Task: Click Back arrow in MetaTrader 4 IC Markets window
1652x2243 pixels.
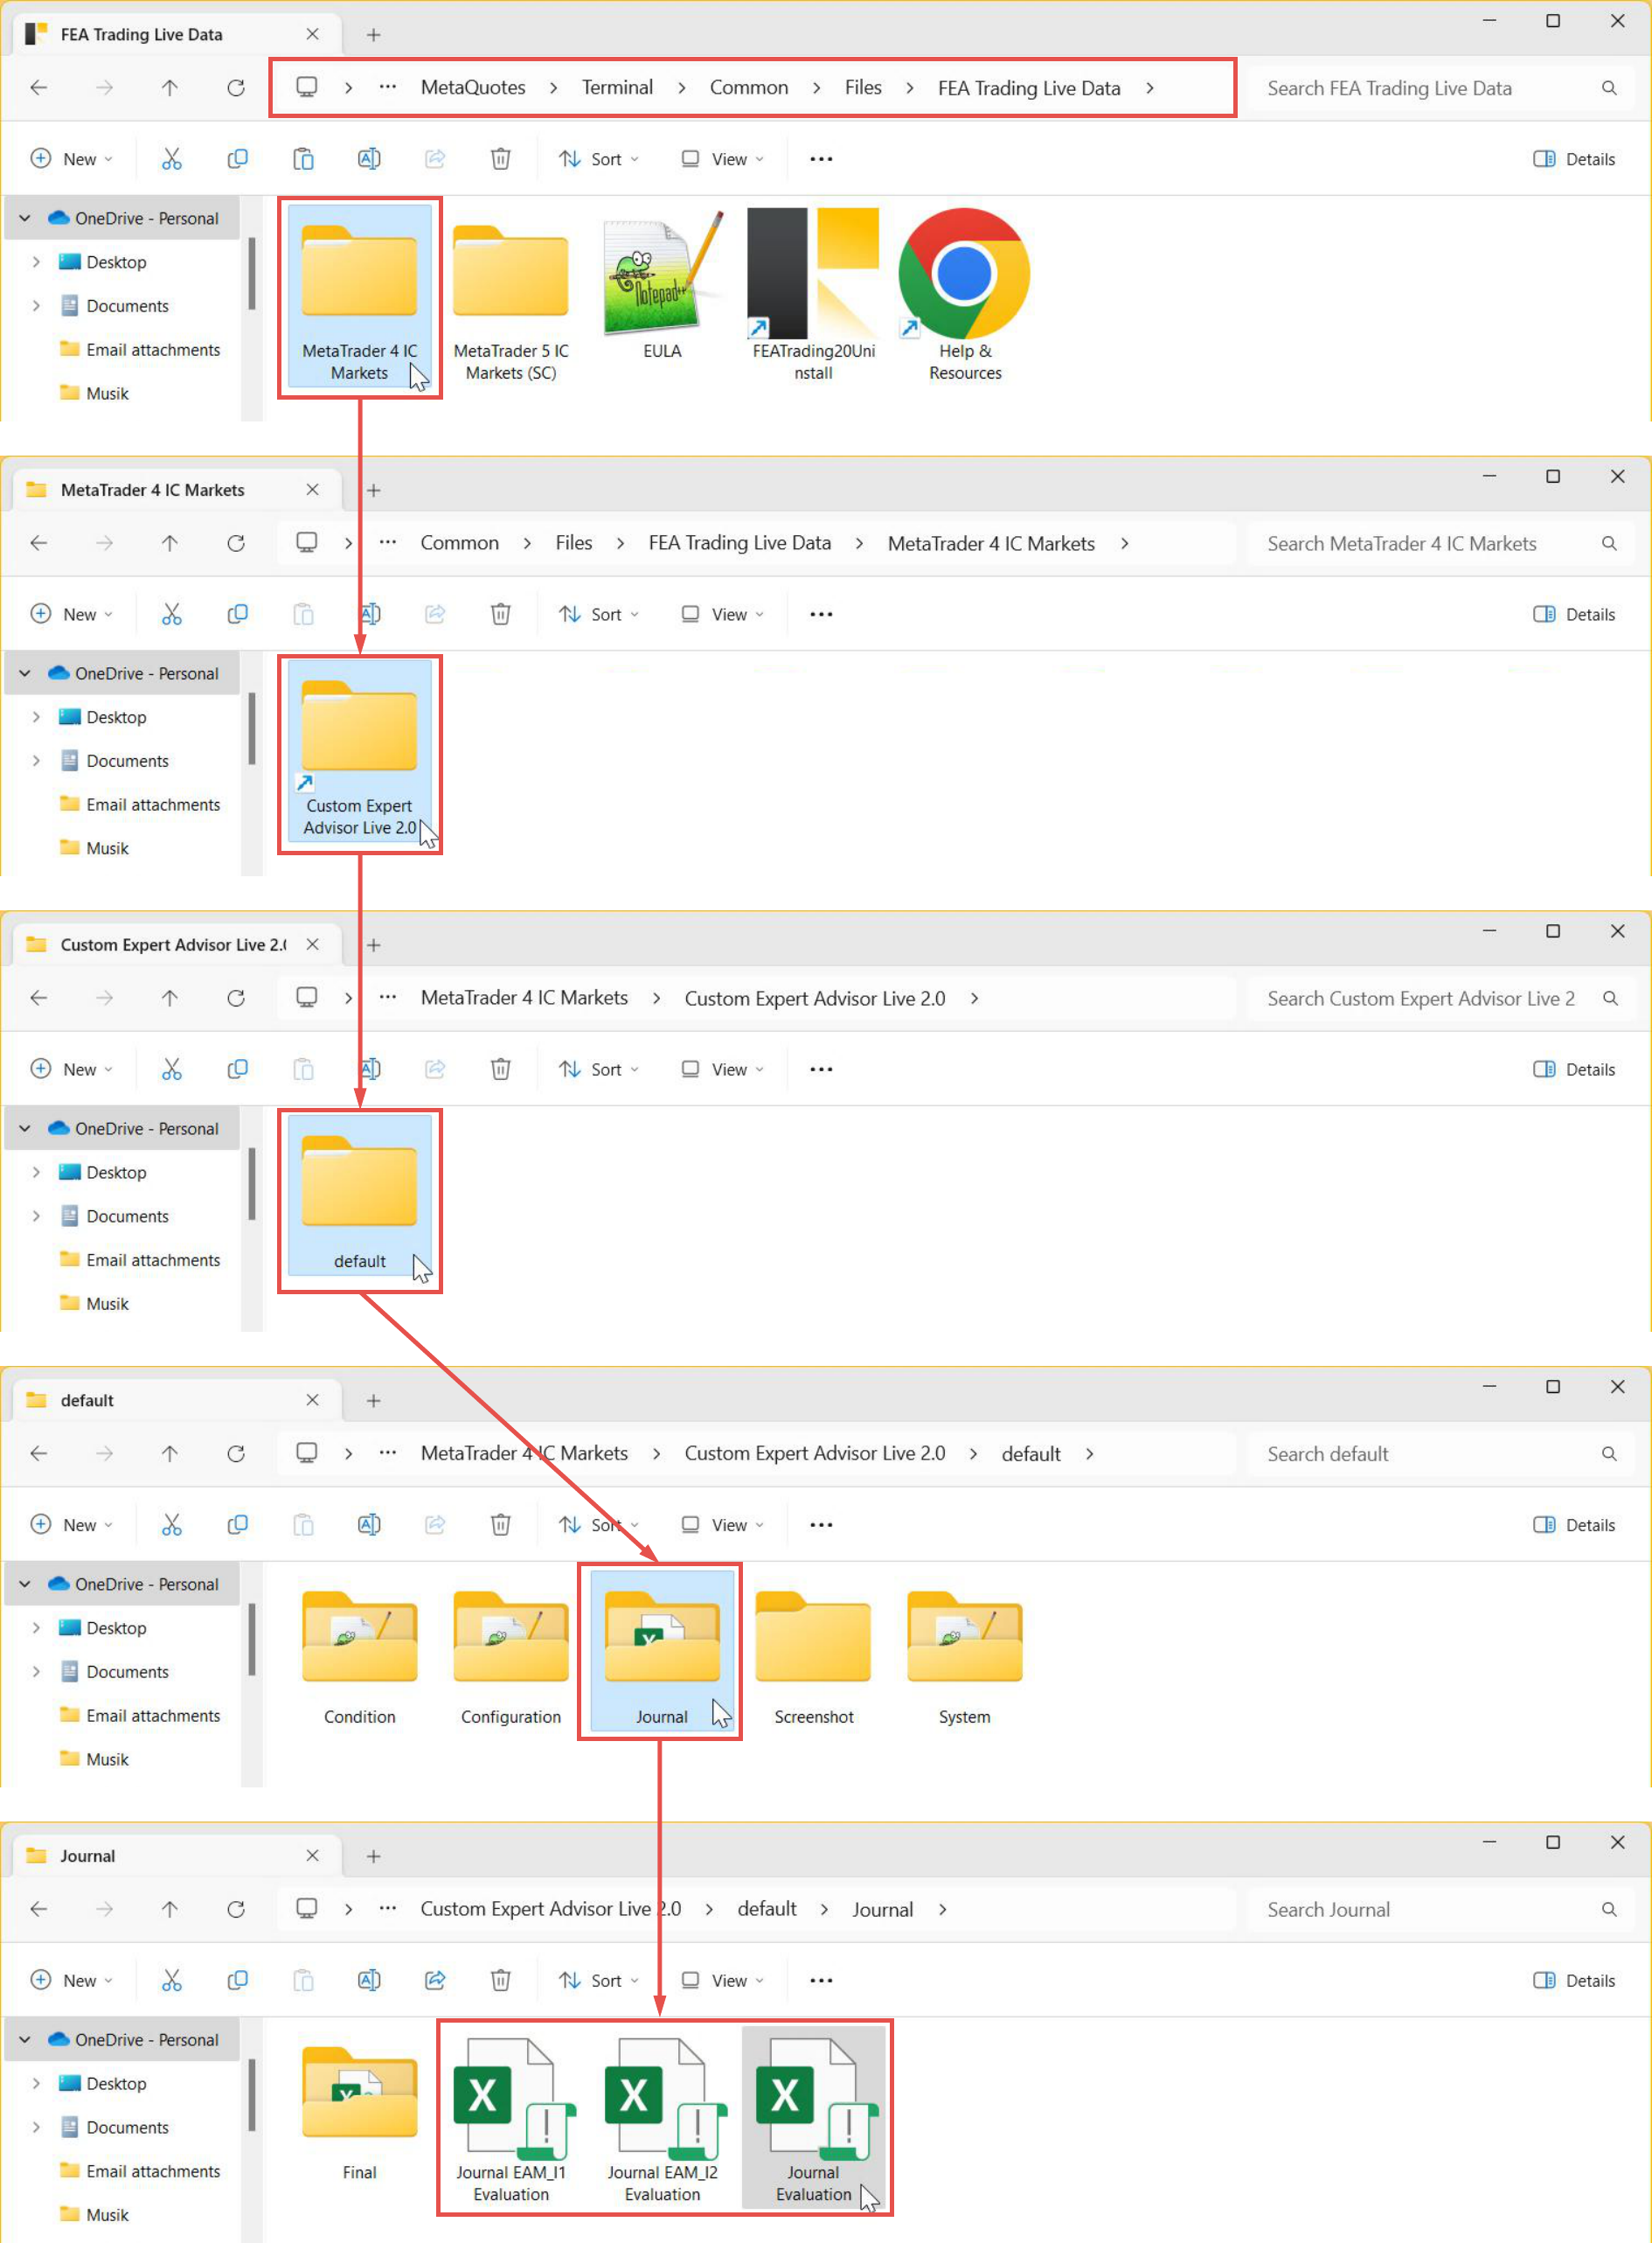Action: [39, 543]
